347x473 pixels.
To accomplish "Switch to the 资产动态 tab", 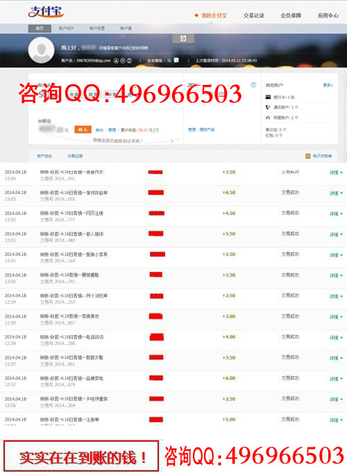I will pyautogui.click(x=44, y=156).
